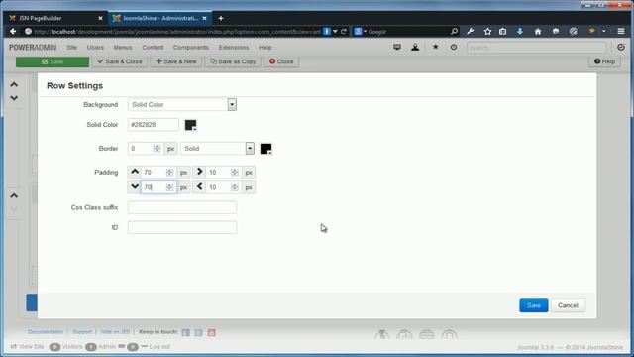This screenshot has height=357, width=634.
Task: Close the JoomlaShine Administration tab
Action: (x=205, y=18)
